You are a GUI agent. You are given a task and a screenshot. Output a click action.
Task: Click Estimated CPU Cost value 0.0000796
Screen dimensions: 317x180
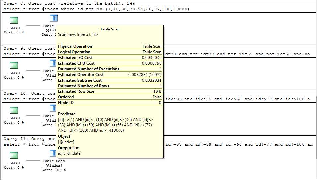point(152,63)
